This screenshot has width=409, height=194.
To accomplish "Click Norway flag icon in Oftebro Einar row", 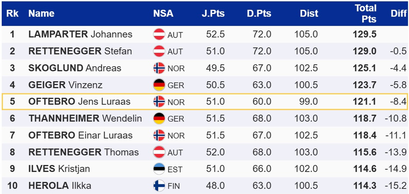I will [x=159, y=135].
